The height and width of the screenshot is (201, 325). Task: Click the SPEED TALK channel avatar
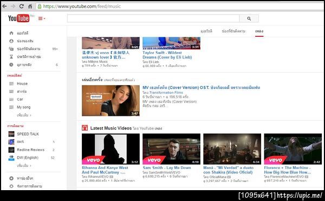click(11, 134)
